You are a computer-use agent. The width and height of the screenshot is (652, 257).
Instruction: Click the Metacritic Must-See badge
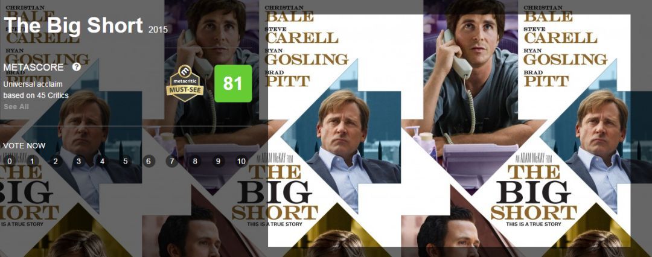[x=185, y=83]
